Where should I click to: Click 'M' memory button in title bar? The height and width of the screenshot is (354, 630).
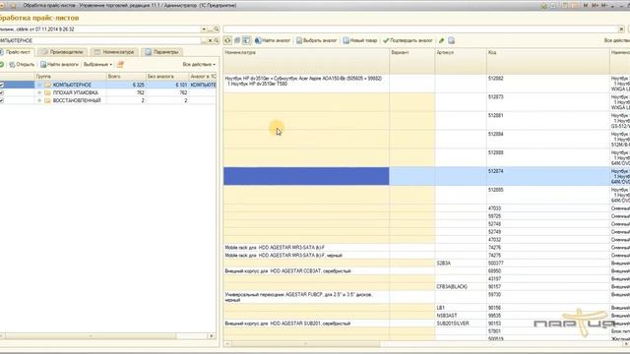pos(586,5)
